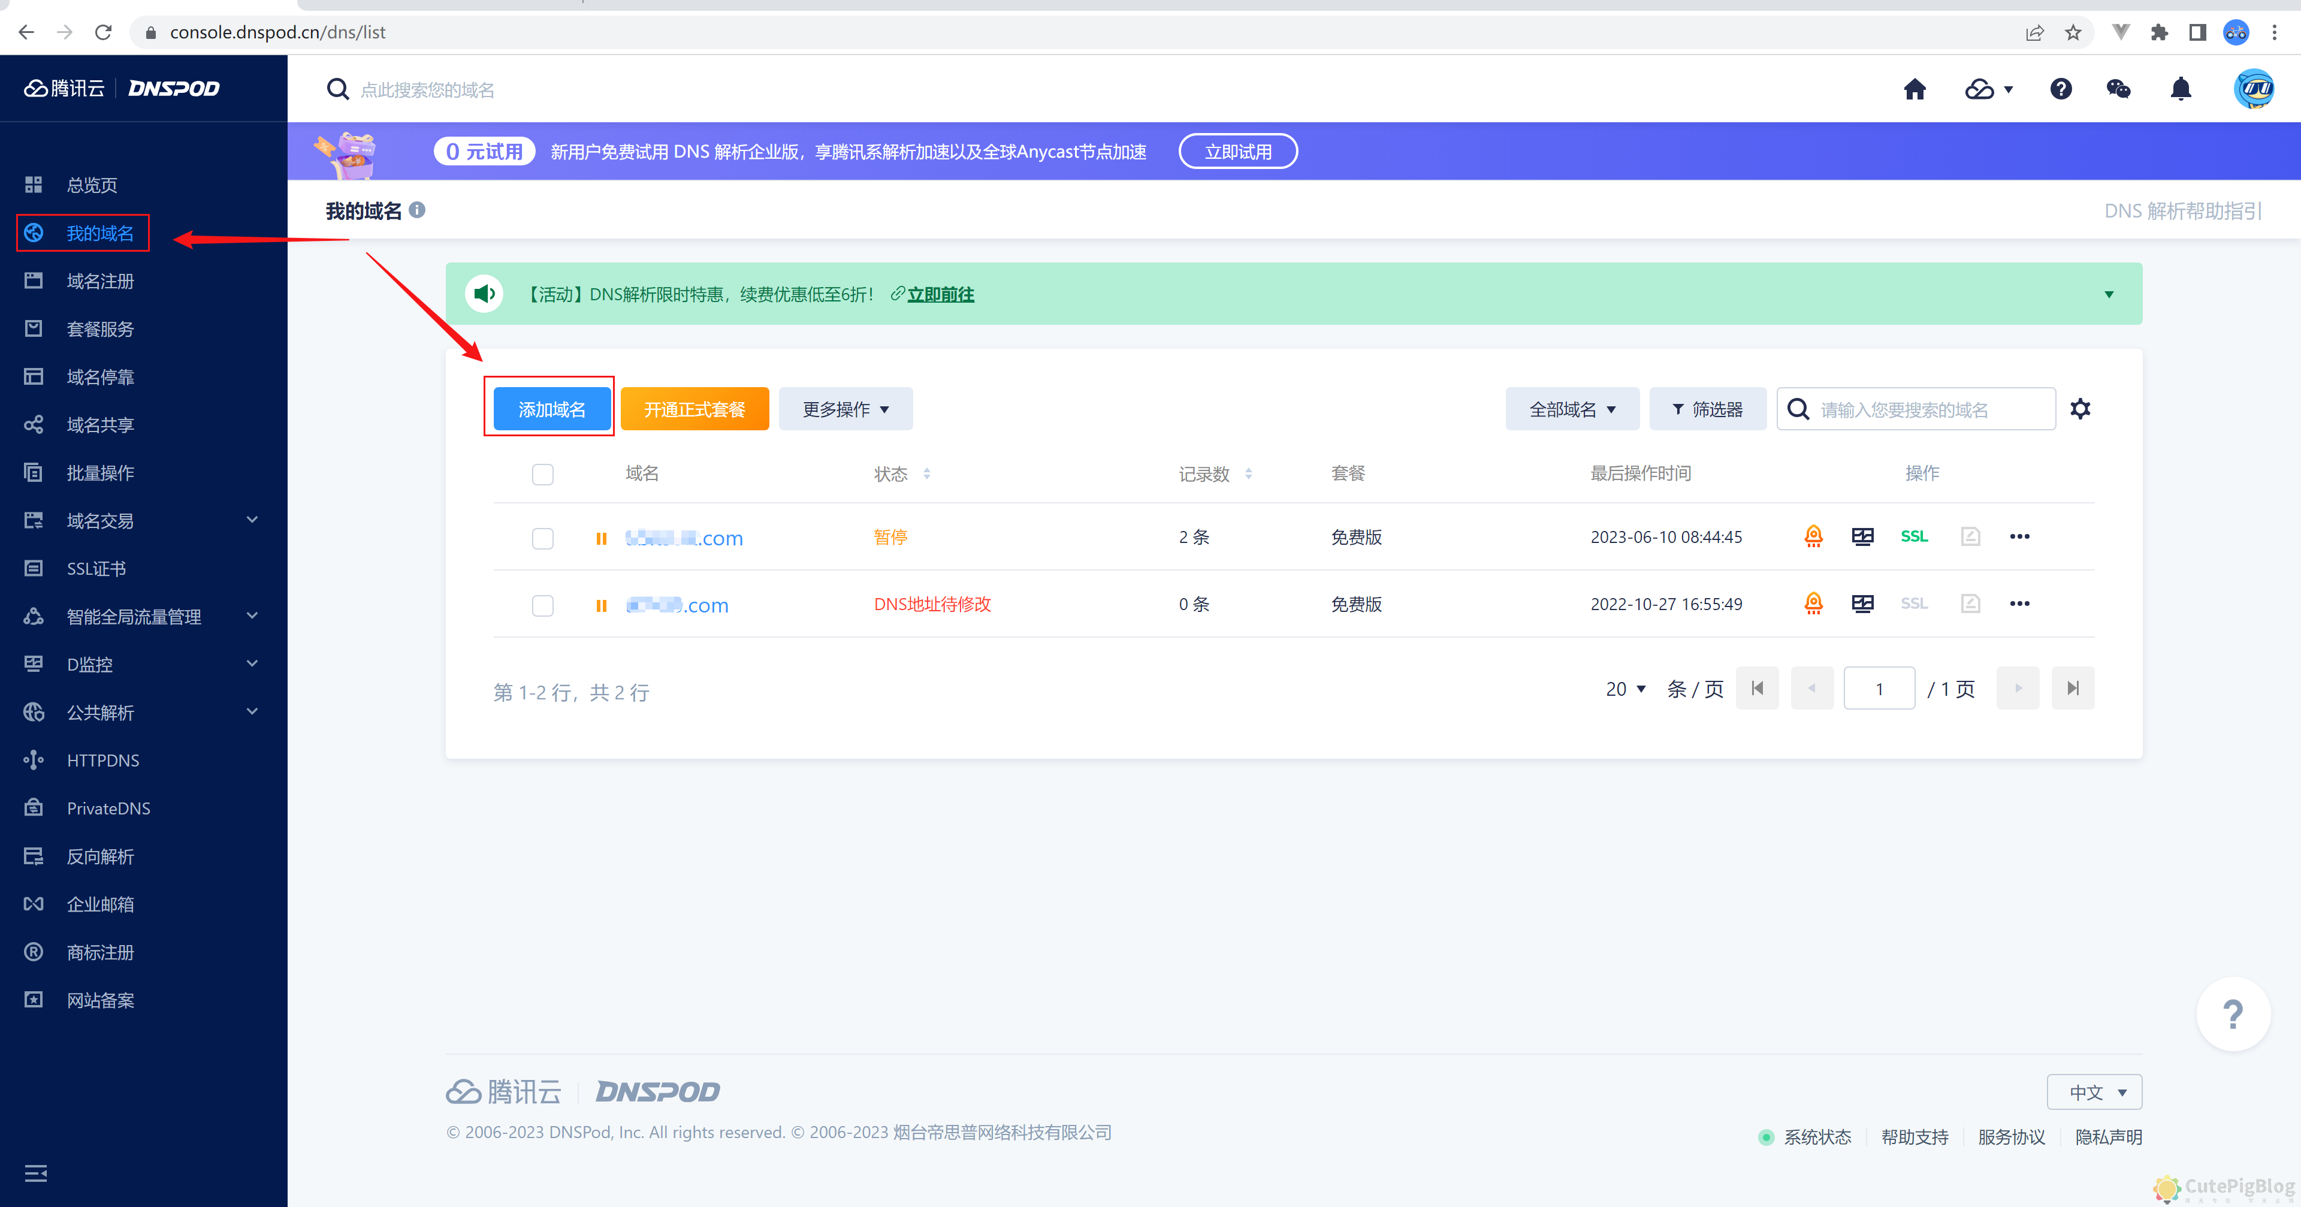
Task: Click the rocket icon next to the paused domain
Action: (x=1813, y=537)
